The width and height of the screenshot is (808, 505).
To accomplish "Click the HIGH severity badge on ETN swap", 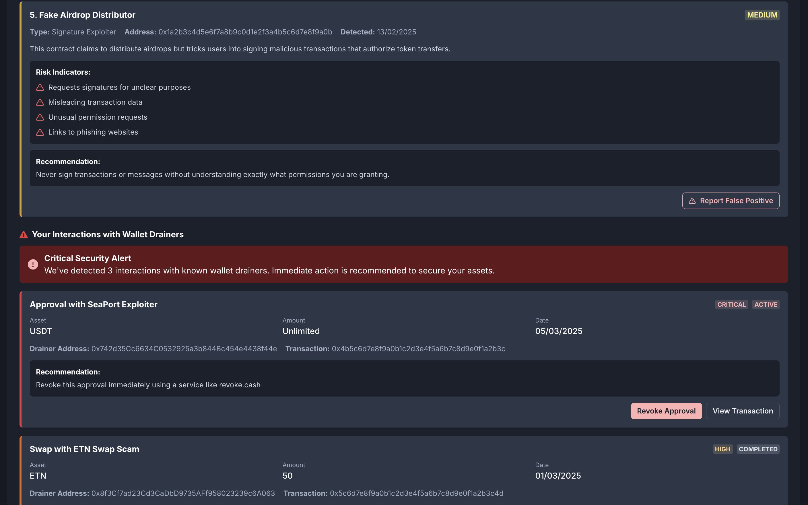I will (x=722, y=449).
